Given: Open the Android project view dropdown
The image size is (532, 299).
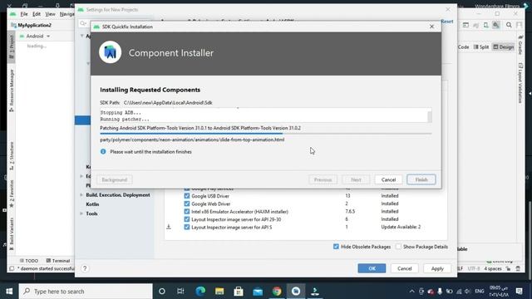Looking at the screenshot, I should tap(35, 36).
